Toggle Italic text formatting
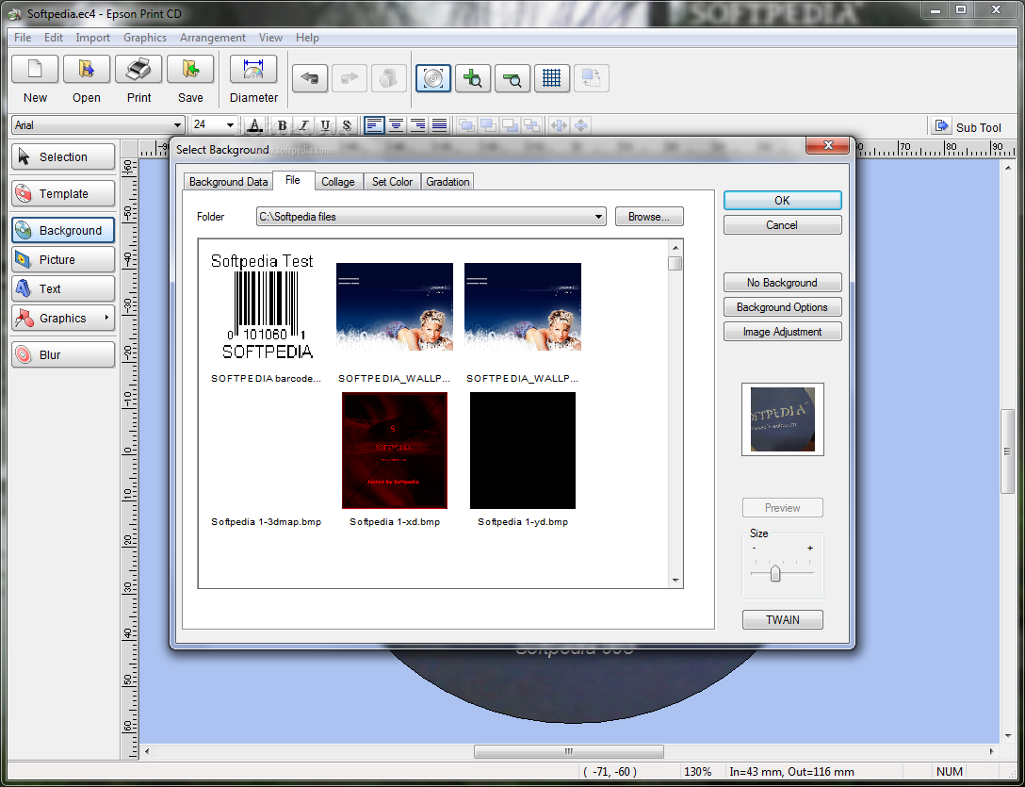Image resolution: width=1025 pixels, height=787 pixels. coord(303,125)
